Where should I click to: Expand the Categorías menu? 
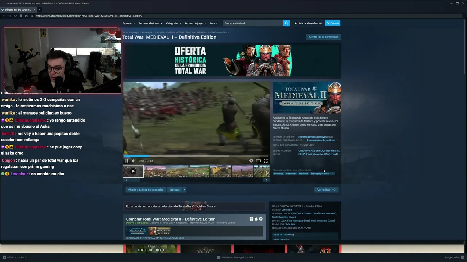[x=174, y=23]
